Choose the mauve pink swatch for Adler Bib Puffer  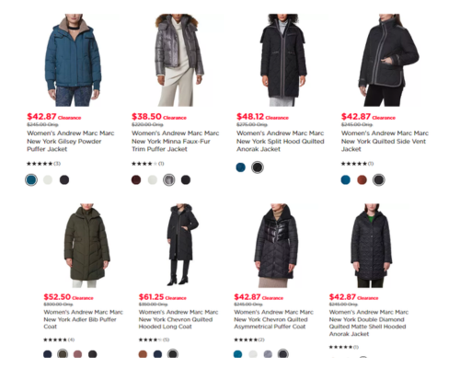click(77, 354)
